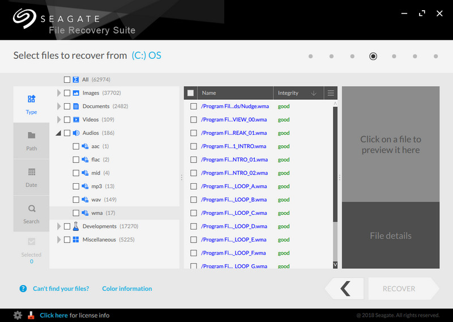Check the wma checkbox
Image resolution: width=453 pixels, height=322 pixels.
(x=76, y=213)
